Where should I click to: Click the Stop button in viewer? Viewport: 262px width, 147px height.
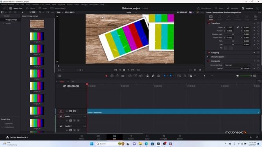point(124,70)
